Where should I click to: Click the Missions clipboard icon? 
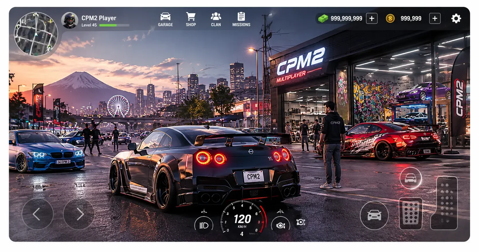coord(241,16)
